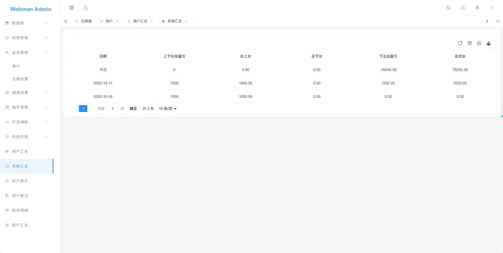Screen dimensions: 503x253
Task: Click the page number input field
Action: click(112, 109)
